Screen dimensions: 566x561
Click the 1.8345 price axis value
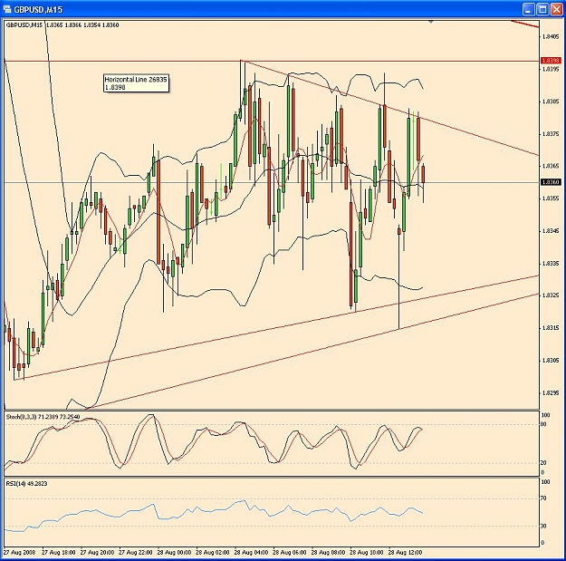(551, 230)
